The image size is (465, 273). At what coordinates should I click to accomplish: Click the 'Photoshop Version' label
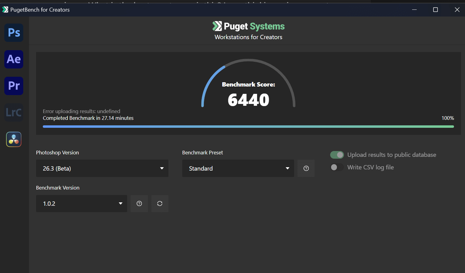pyautogui.click(x=57, y=153)
